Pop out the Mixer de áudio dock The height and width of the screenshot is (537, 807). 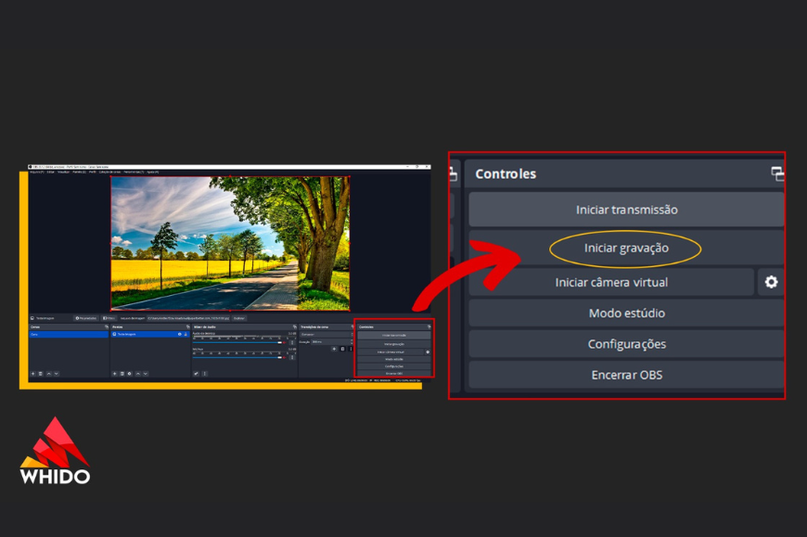point(294,326)
